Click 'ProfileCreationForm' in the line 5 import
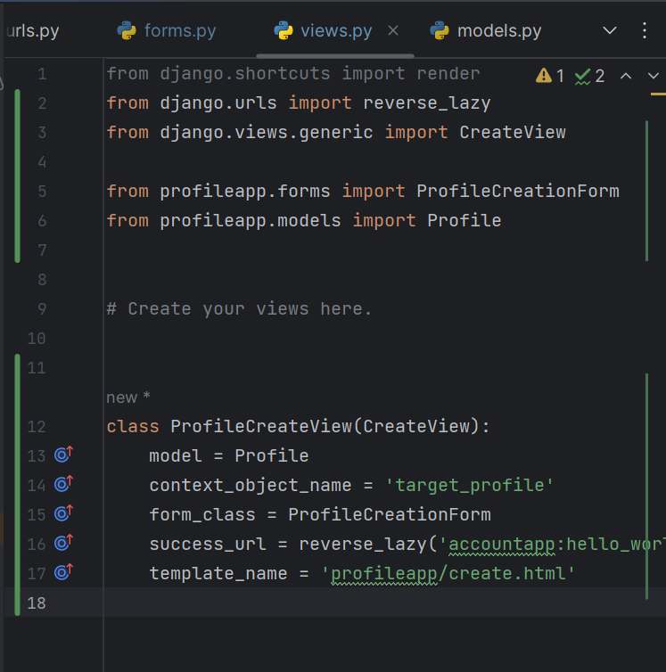The width and height of the screenshot is (666, 672). 518,191
